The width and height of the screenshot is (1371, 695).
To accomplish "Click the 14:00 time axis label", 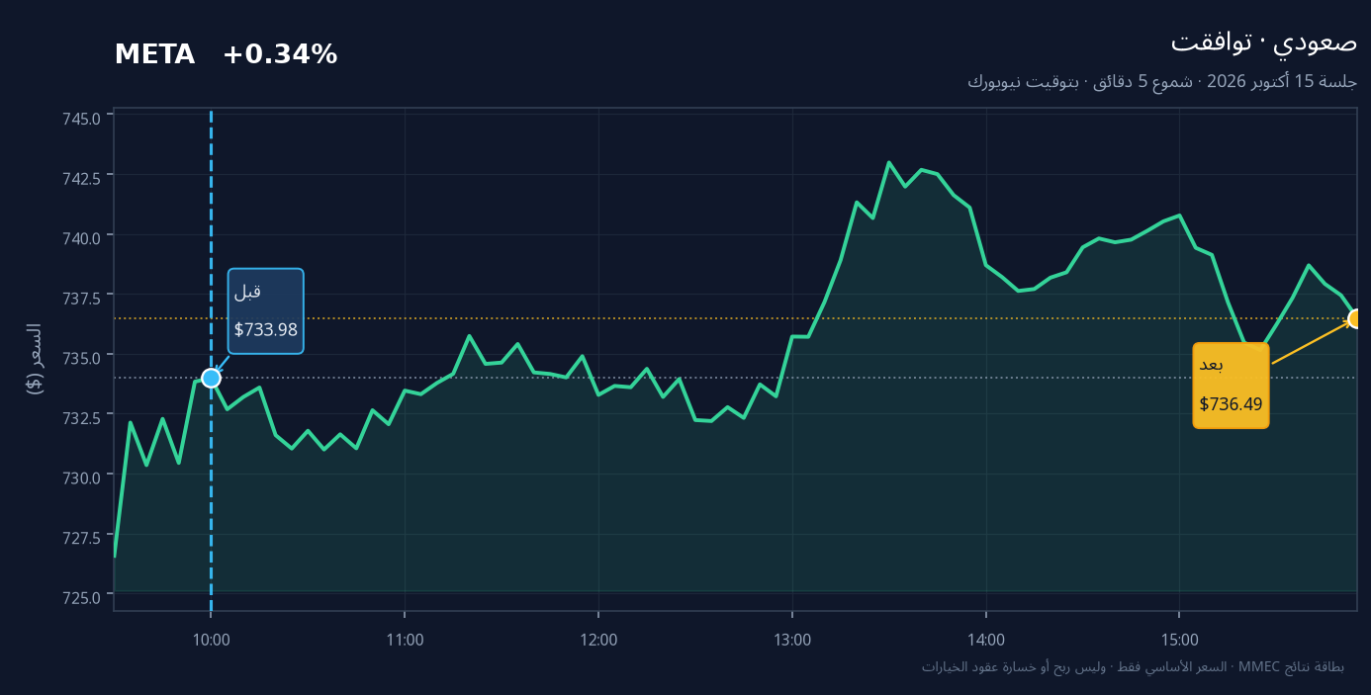I will 986,640.
